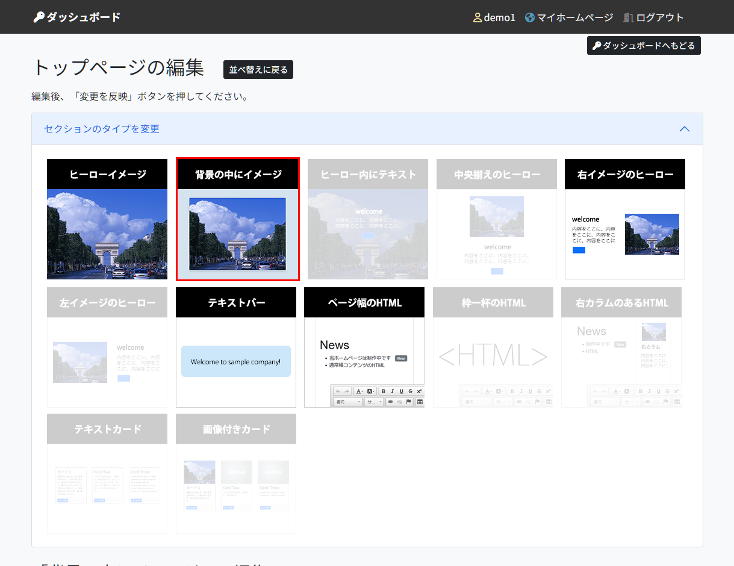The image size is (734, 566).
Task: Click the globe icon for マイホームページ
Action: pyautogui.click(x=530, y=17)
